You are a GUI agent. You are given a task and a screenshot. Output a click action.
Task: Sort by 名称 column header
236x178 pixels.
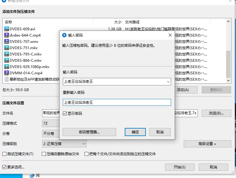tap(48, 22)
